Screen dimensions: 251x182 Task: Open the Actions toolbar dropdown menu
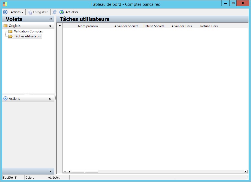click(17, 12)
